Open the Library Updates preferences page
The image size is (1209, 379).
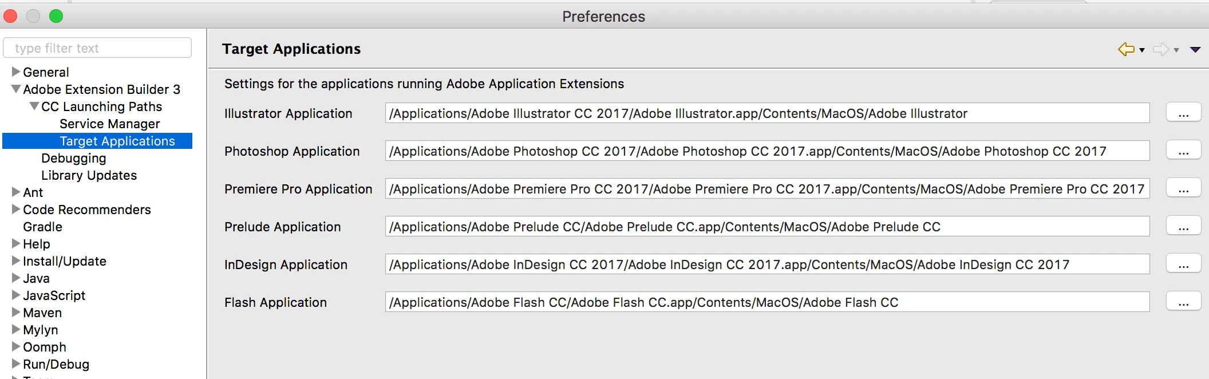[89, 175]
